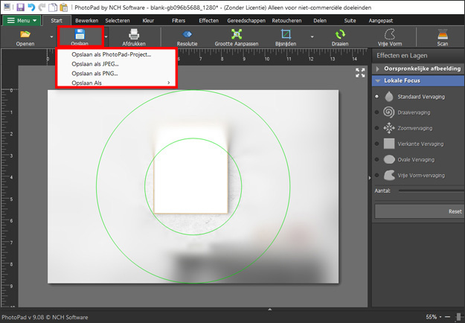Open the Opslaan Als submenu
The image size is (465, 323).
coord(117,83)
